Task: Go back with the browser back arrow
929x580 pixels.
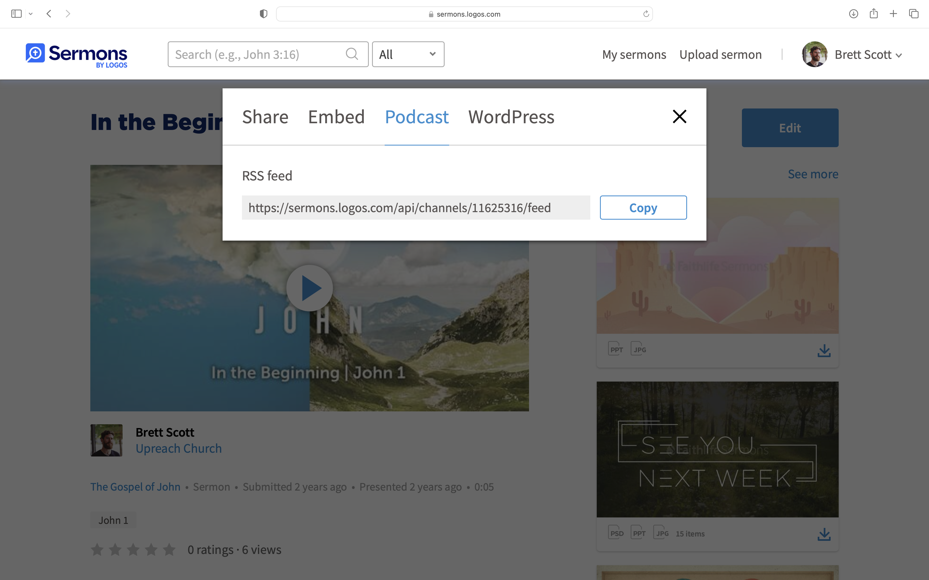Action: tap(49, 14)
